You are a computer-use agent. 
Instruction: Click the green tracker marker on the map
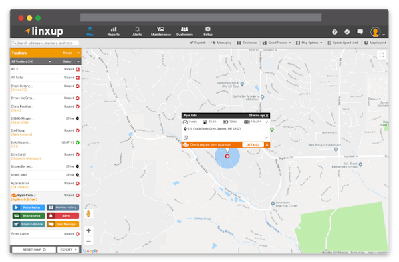272,130
